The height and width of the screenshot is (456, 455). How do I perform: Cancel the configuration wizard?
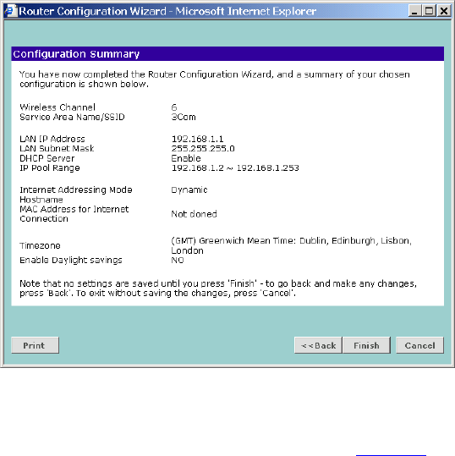(x=419, y=345)
